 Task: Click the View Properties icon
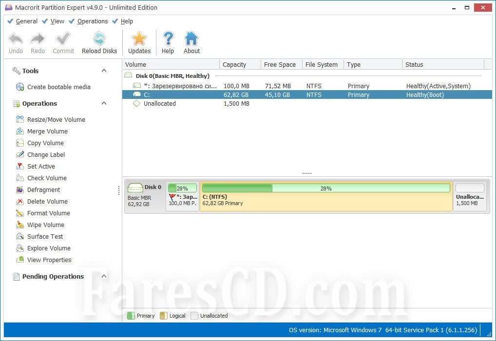[x=20, y=260]
